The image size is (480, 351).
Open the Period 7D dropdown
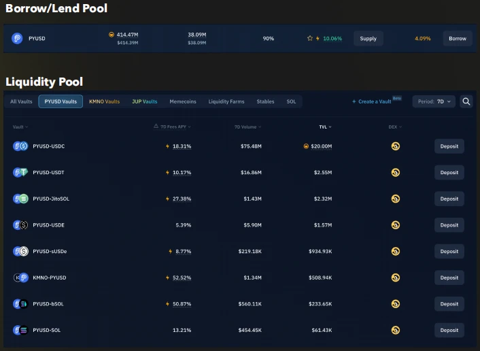[434, 101]
